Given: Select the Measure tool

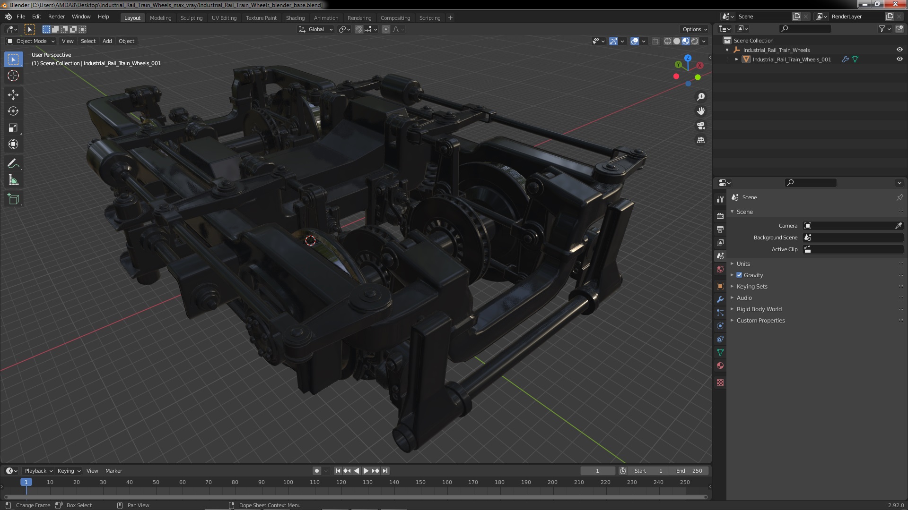Looking at the screenshot, I should [x=13, y=180].
